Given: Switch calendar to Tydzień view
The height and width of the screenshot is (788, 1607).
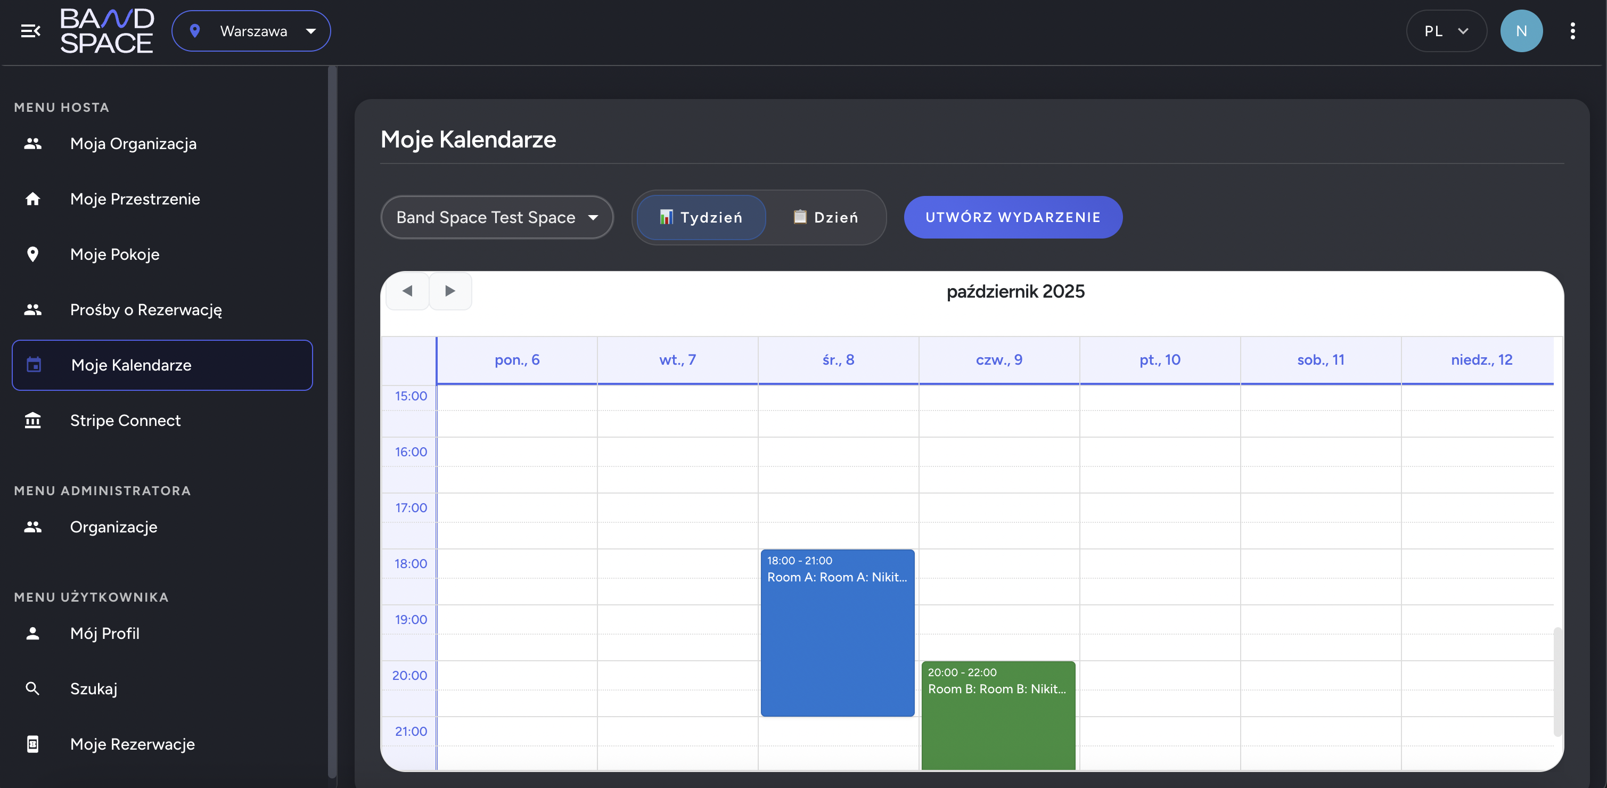Looking at the screenshot, I should click(701, 217).
